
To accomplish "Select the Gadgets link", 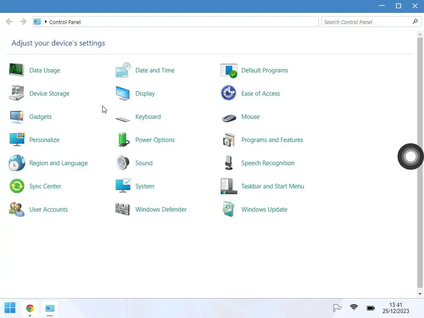I will (x=40, y=117).
